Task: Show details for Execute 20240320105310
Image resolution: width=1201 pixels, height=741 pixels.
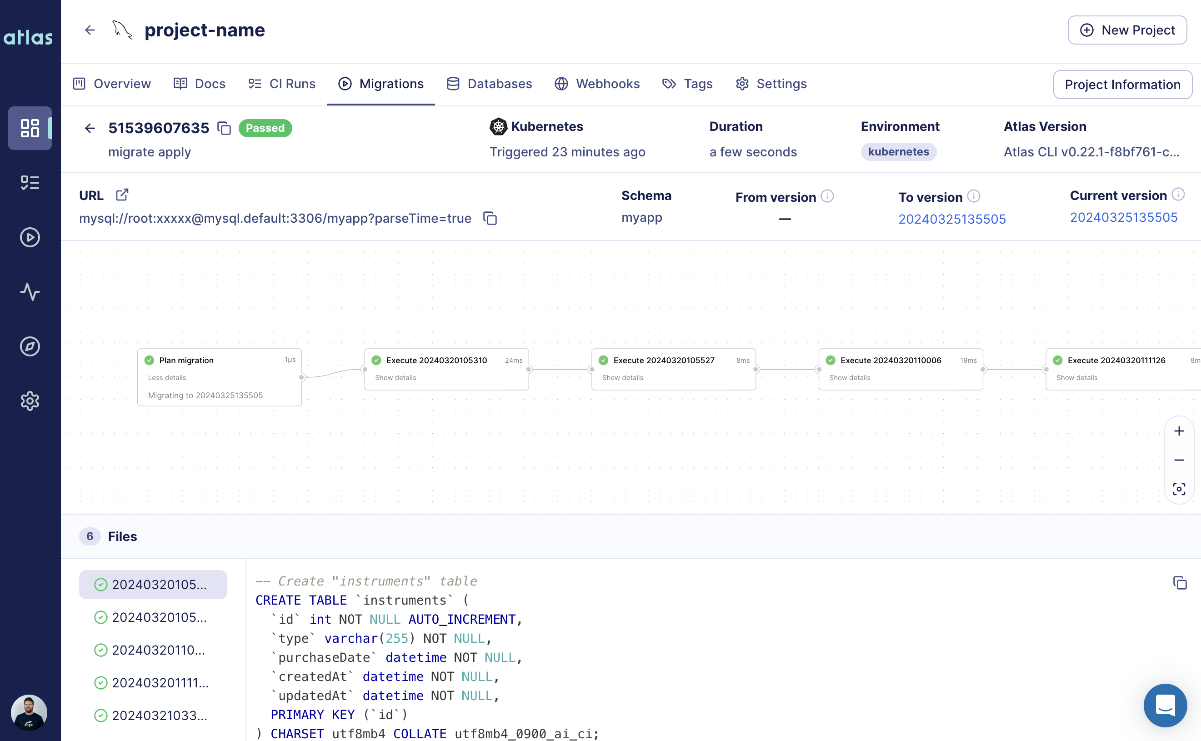Action: 395,377
